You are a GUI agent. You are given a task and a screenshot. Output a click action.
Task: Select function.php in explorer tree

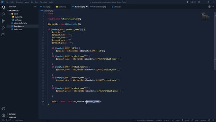[x=23, y=26]
